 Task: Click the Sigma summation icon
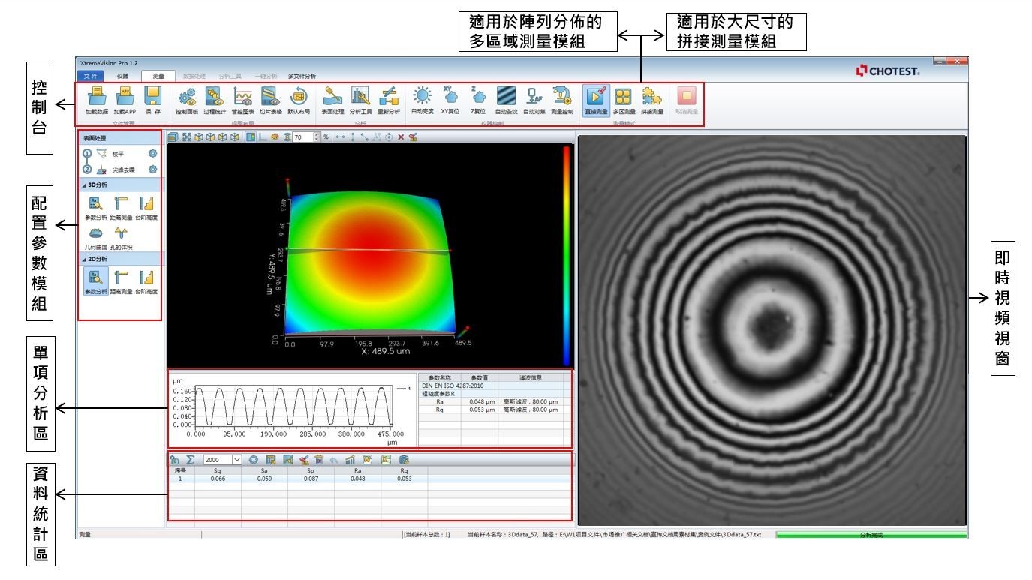(x=191, y=459)
